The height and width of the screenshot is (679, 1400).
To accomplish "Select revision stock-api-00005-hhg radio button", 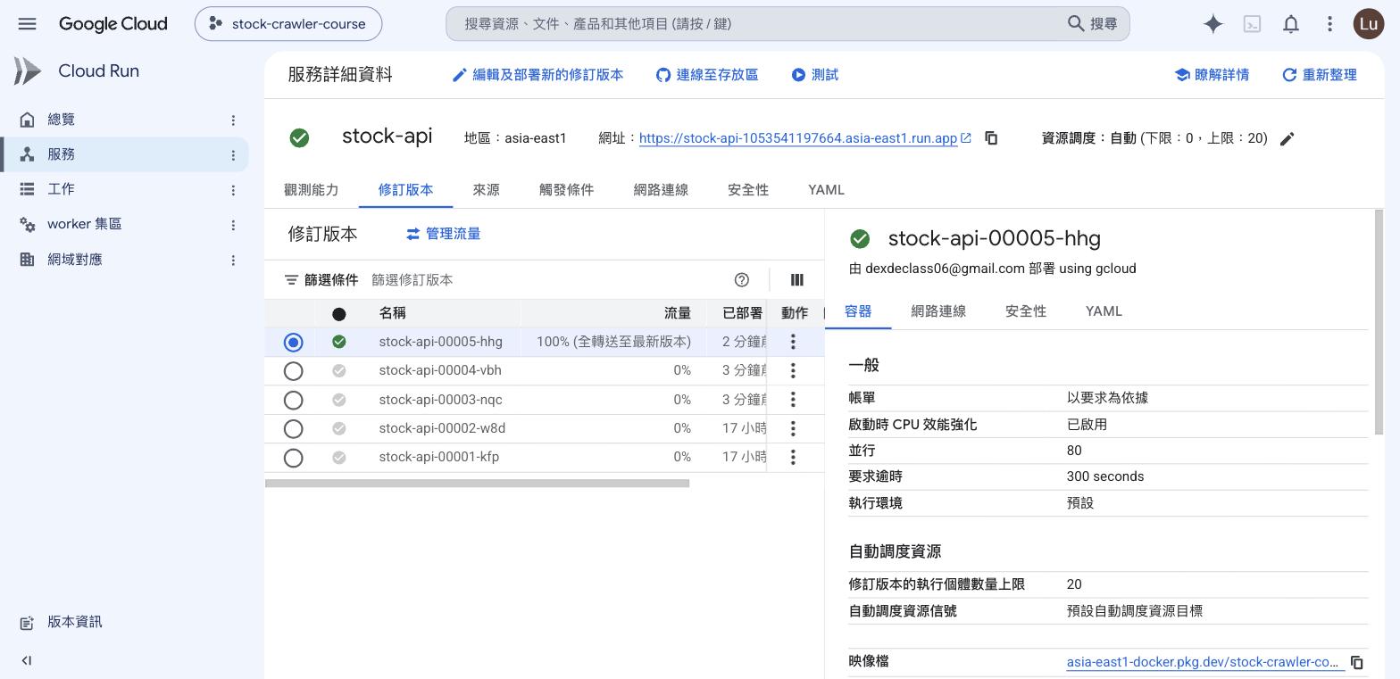I will [293, 342].
